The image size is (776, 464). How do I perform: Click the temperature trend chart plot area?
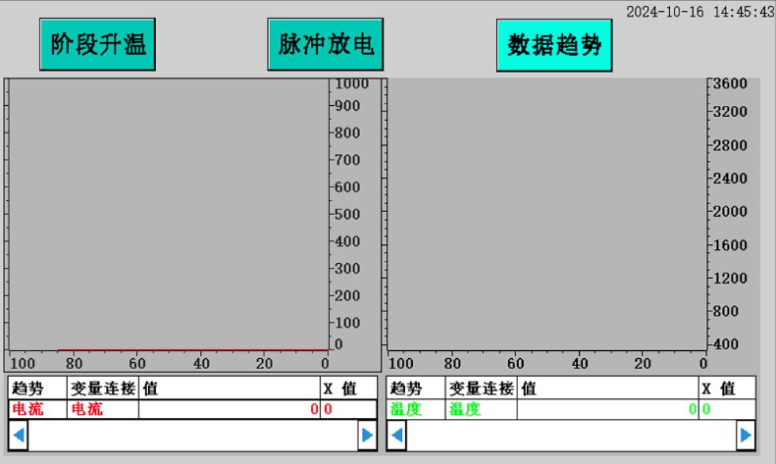tap(547, 215)
